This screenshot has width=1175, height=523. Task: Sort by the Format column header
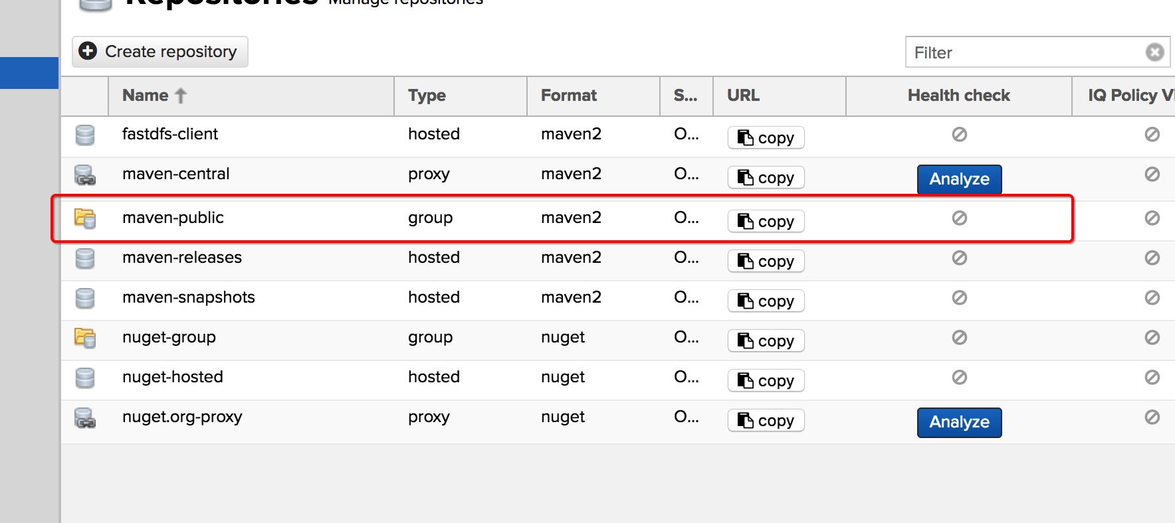568,96
